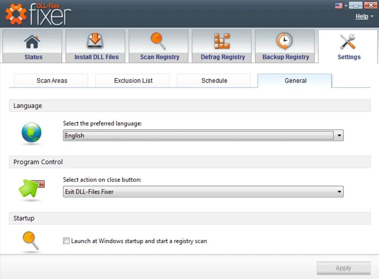379x279 pixels.
Task: Open Install DLL Files tab
Action: pyautogui.click(x=95, y=46)
